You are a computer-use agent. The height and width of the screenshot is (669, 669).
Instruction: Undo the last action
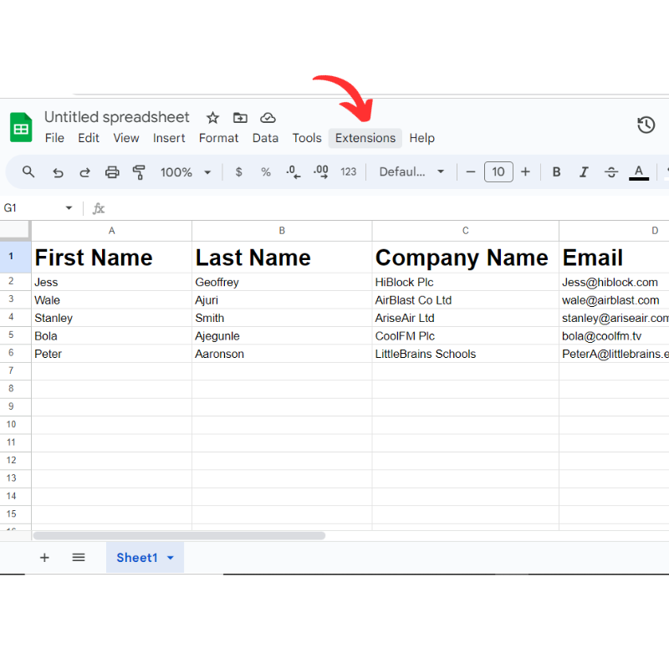(x=58, y=172)
